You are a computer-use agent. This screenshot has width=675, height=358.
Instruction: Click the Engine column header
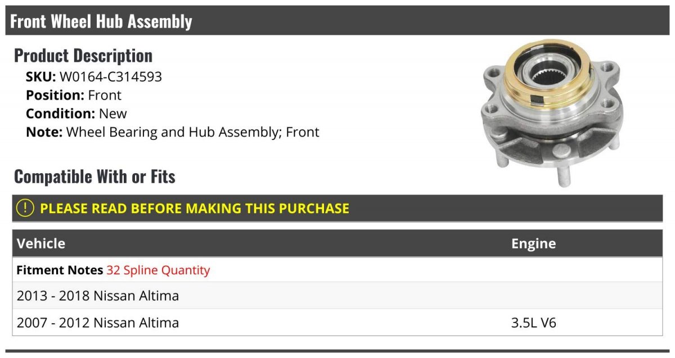[533, 243]
